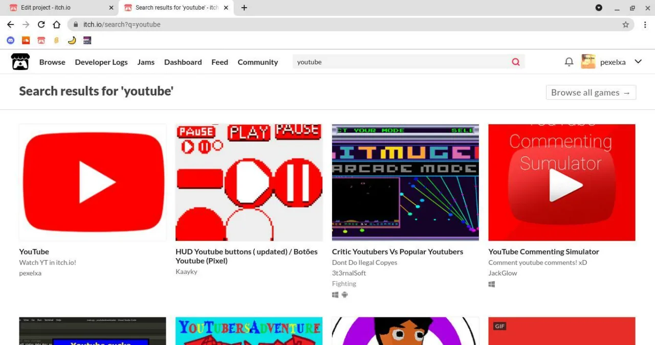Screen dimensions: 655x345
Task: Expand the pexelxa account menu arrow
Action: point(638,62)
